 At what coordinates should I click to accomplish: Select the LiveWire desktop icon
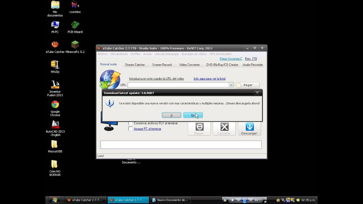75,7
